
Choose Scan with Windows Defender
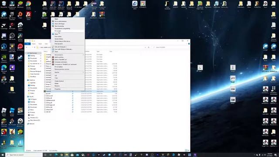pos(68,49)
